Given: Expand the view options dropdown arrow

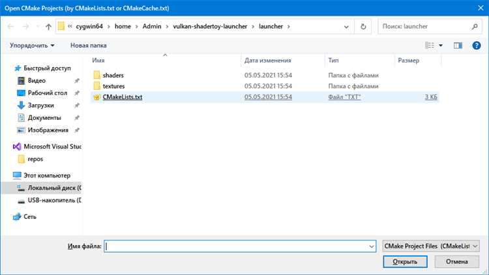Looking at the screenshot, I should point(441,46).
